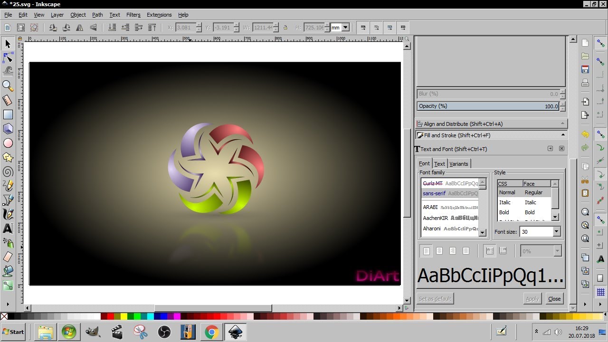This screenshot has width=608, height=342.
Task: Click the Close button in panel
Action: click(x=554, y=299)
